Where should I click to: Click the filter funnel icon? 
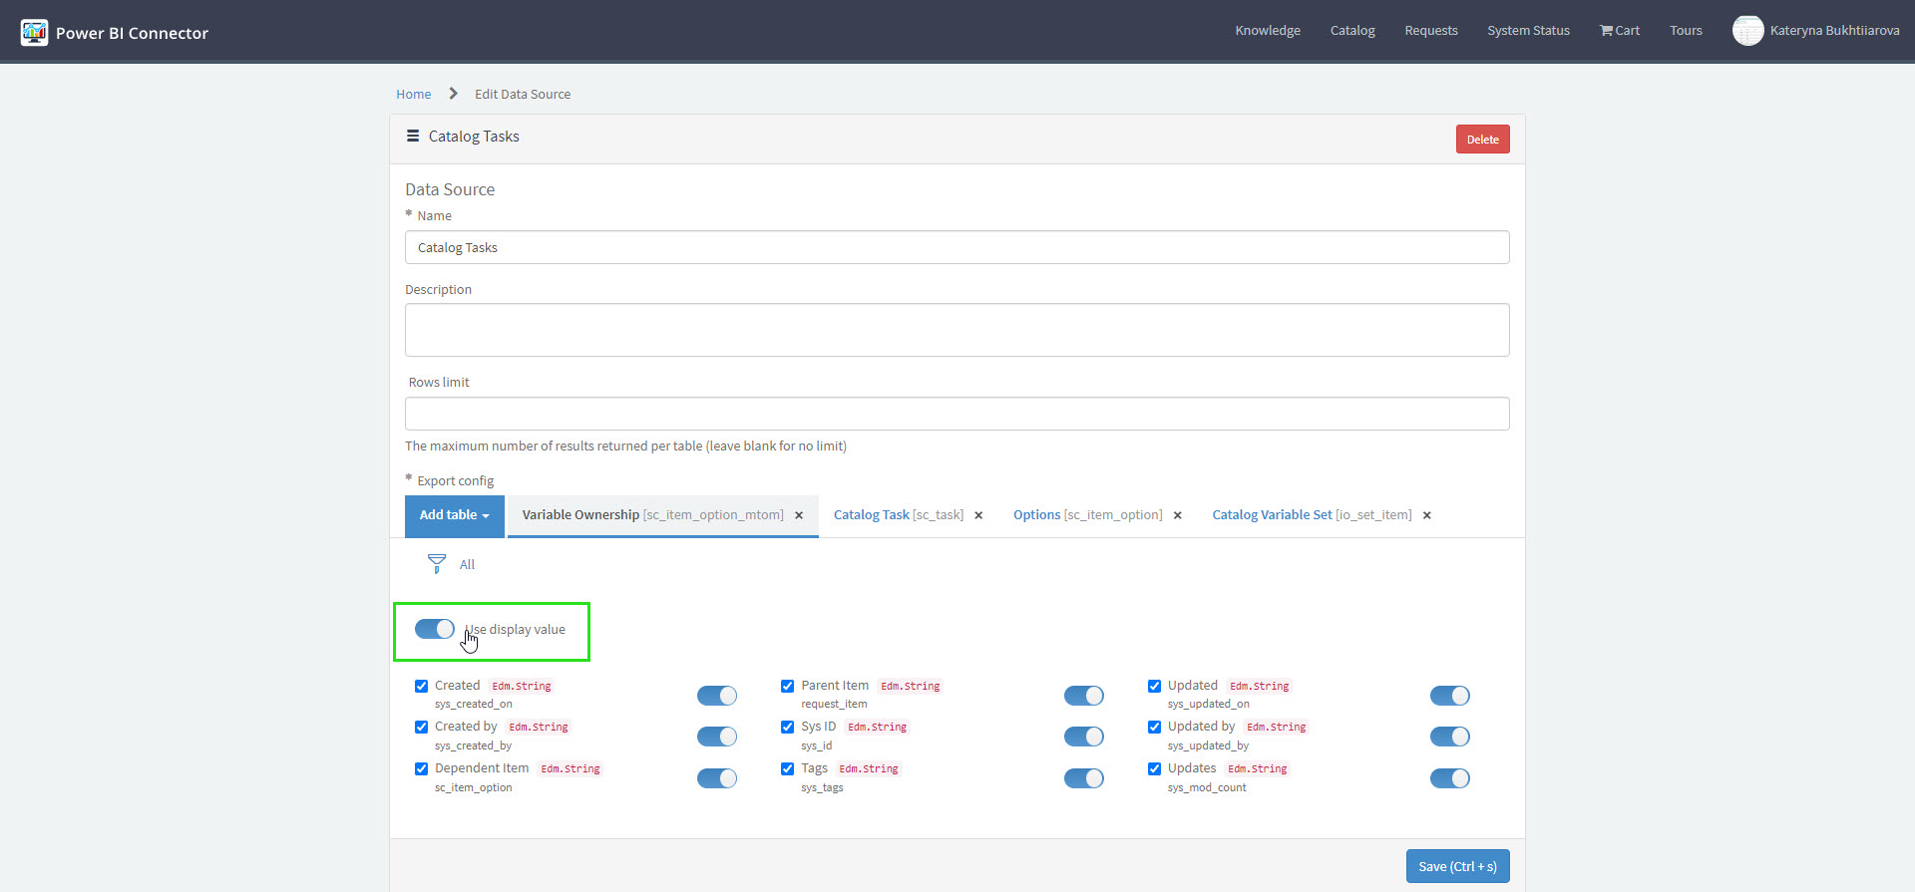[437, 564]
